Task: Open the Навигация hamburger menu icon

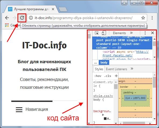Action: tap(19, 110)
